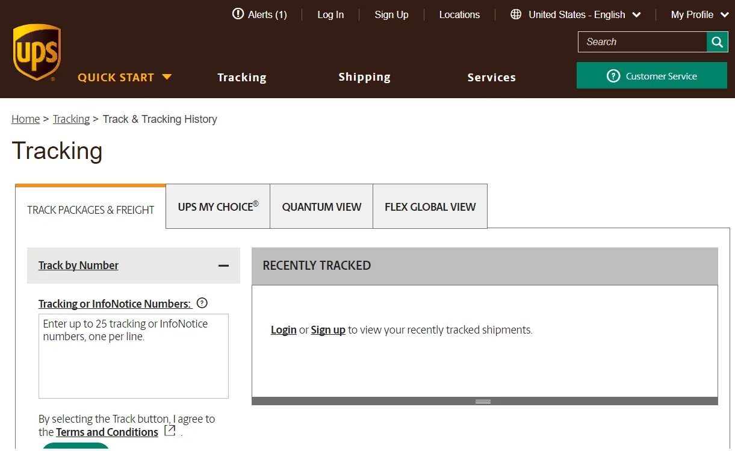Viewport: 735px width, 451px height.
Task: Click Sign up link in Recently Tracked panel
Action: click(x=328, y=330)
